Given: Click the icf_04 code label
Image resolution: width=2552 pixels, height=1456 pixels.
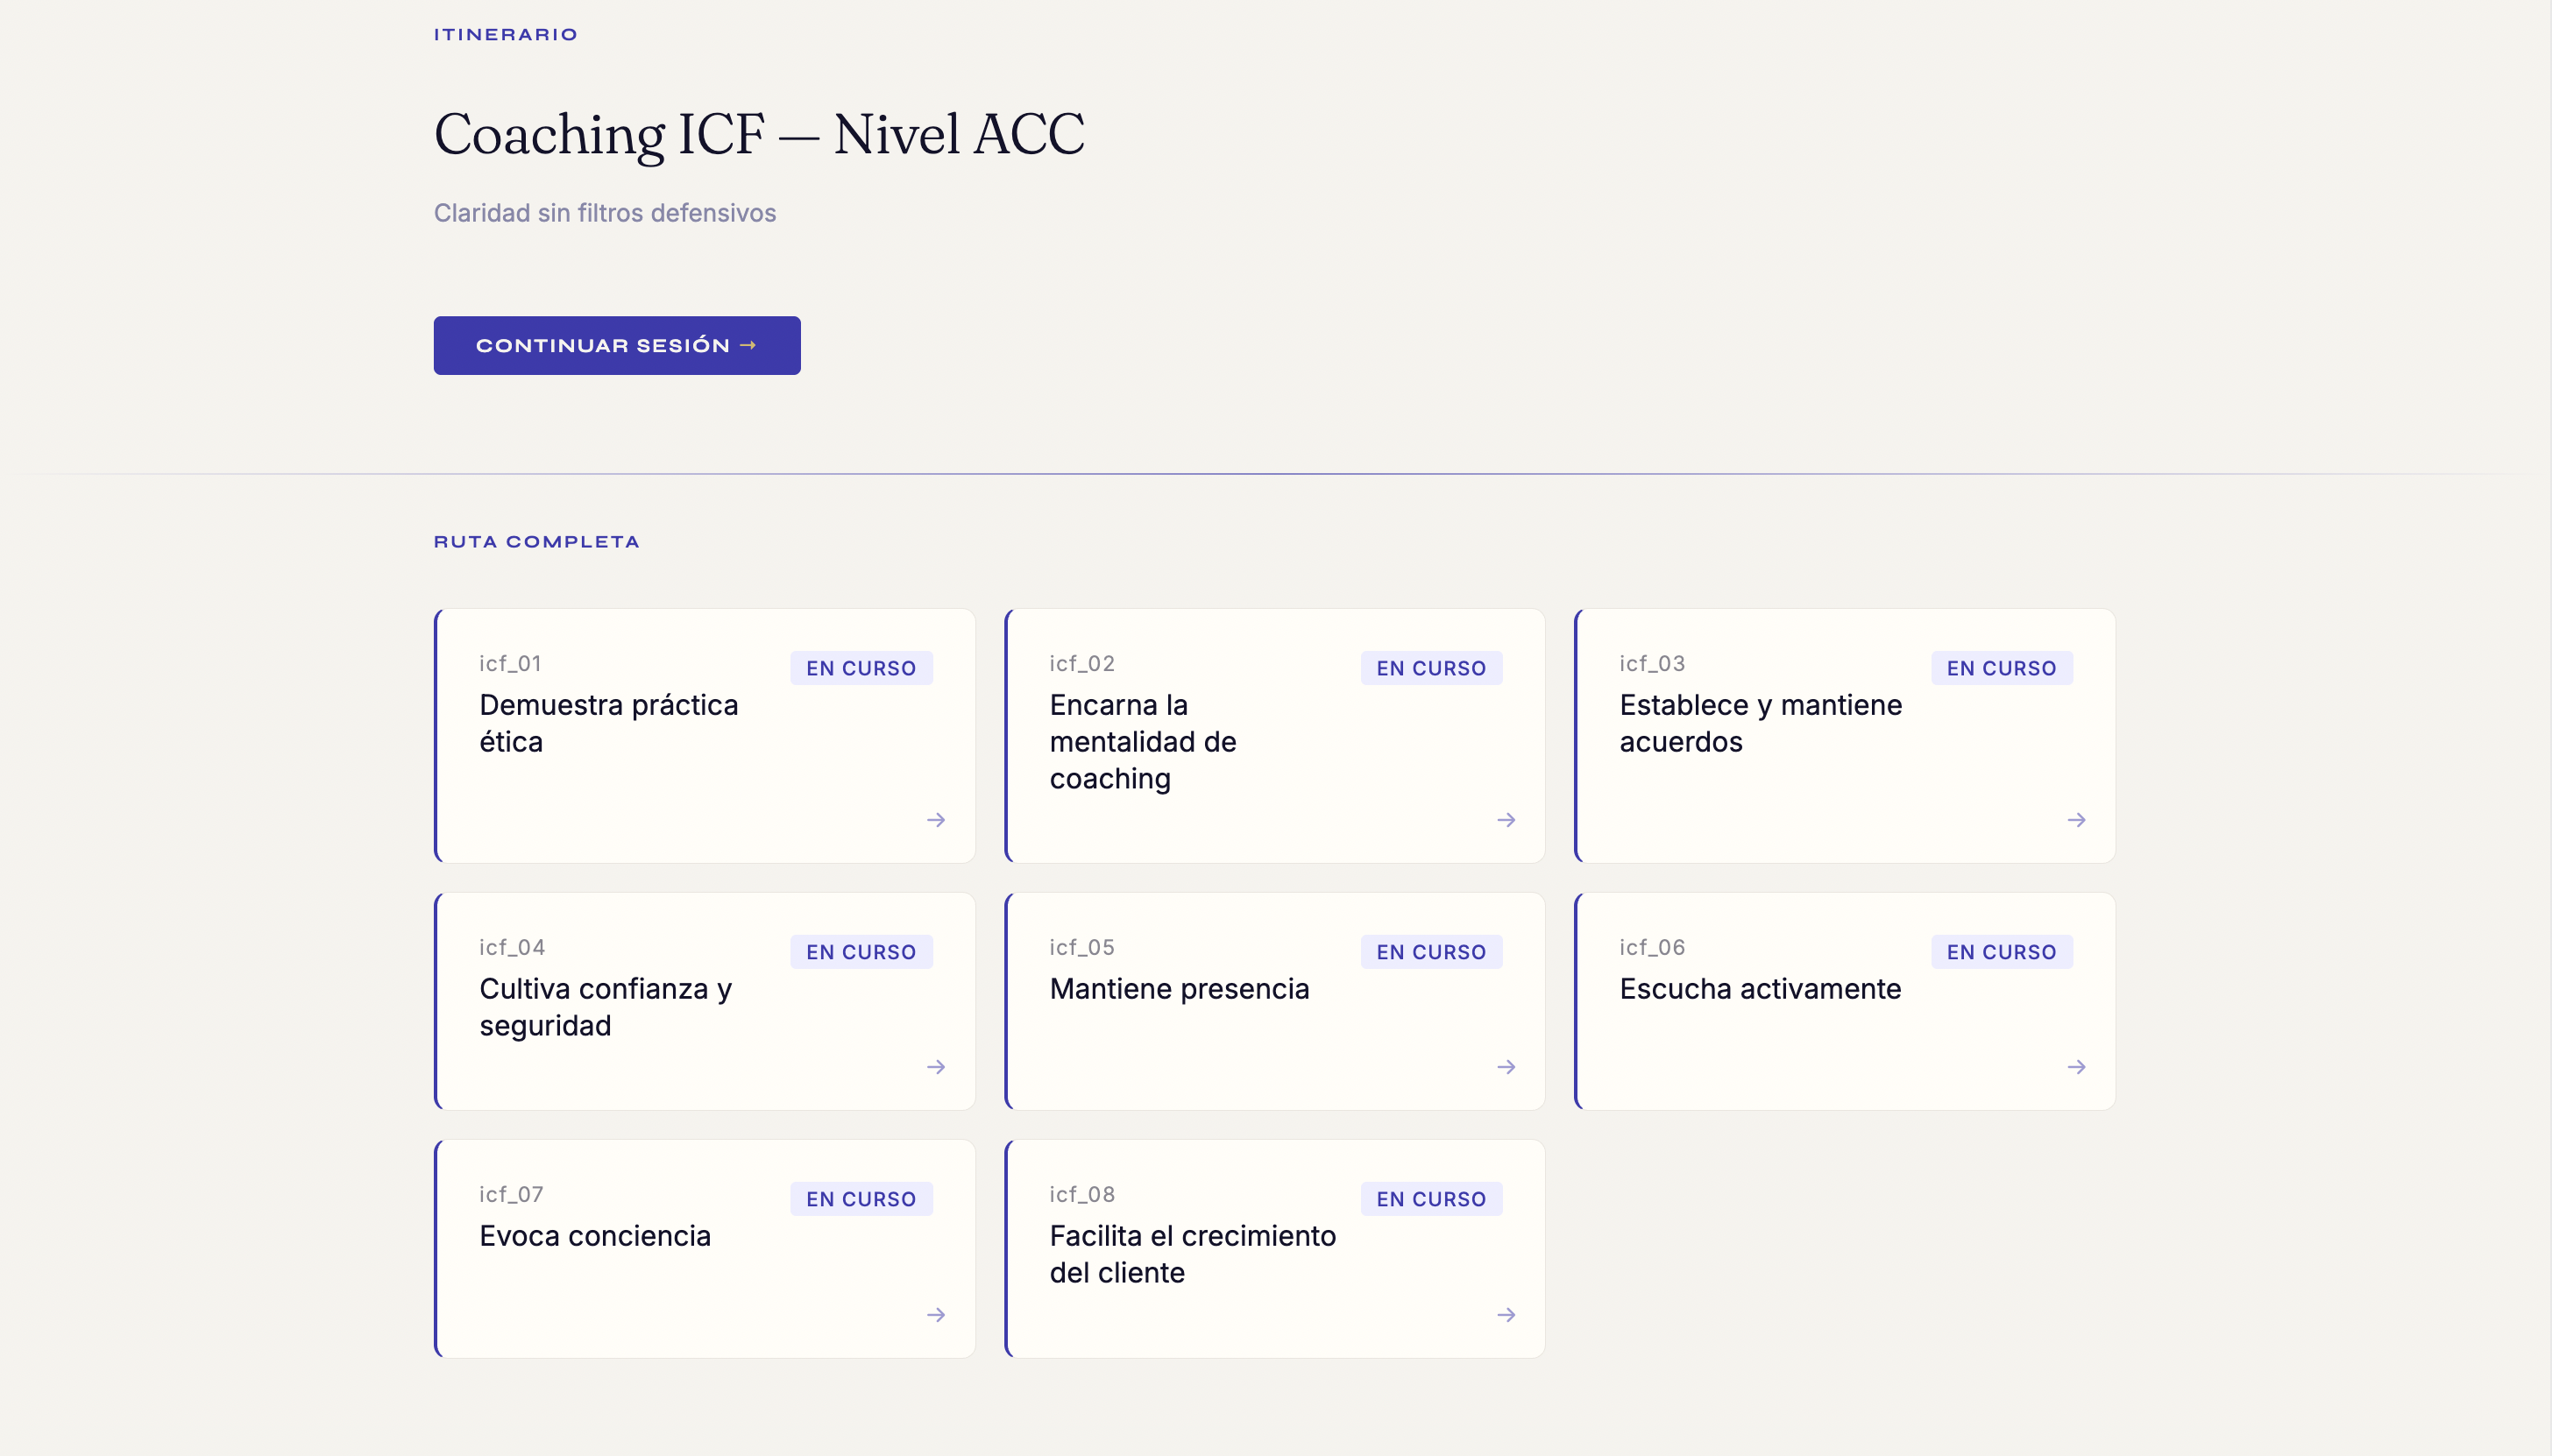Looking at the screenshot, I should [511, 947].
